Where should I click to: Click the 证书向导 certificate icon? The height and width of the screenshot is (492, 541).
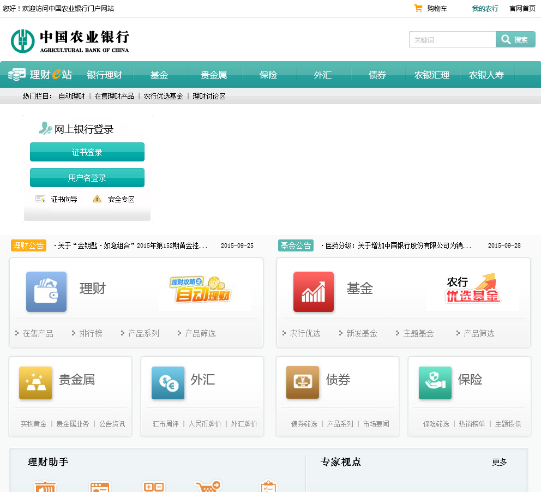tap(40, 199)
